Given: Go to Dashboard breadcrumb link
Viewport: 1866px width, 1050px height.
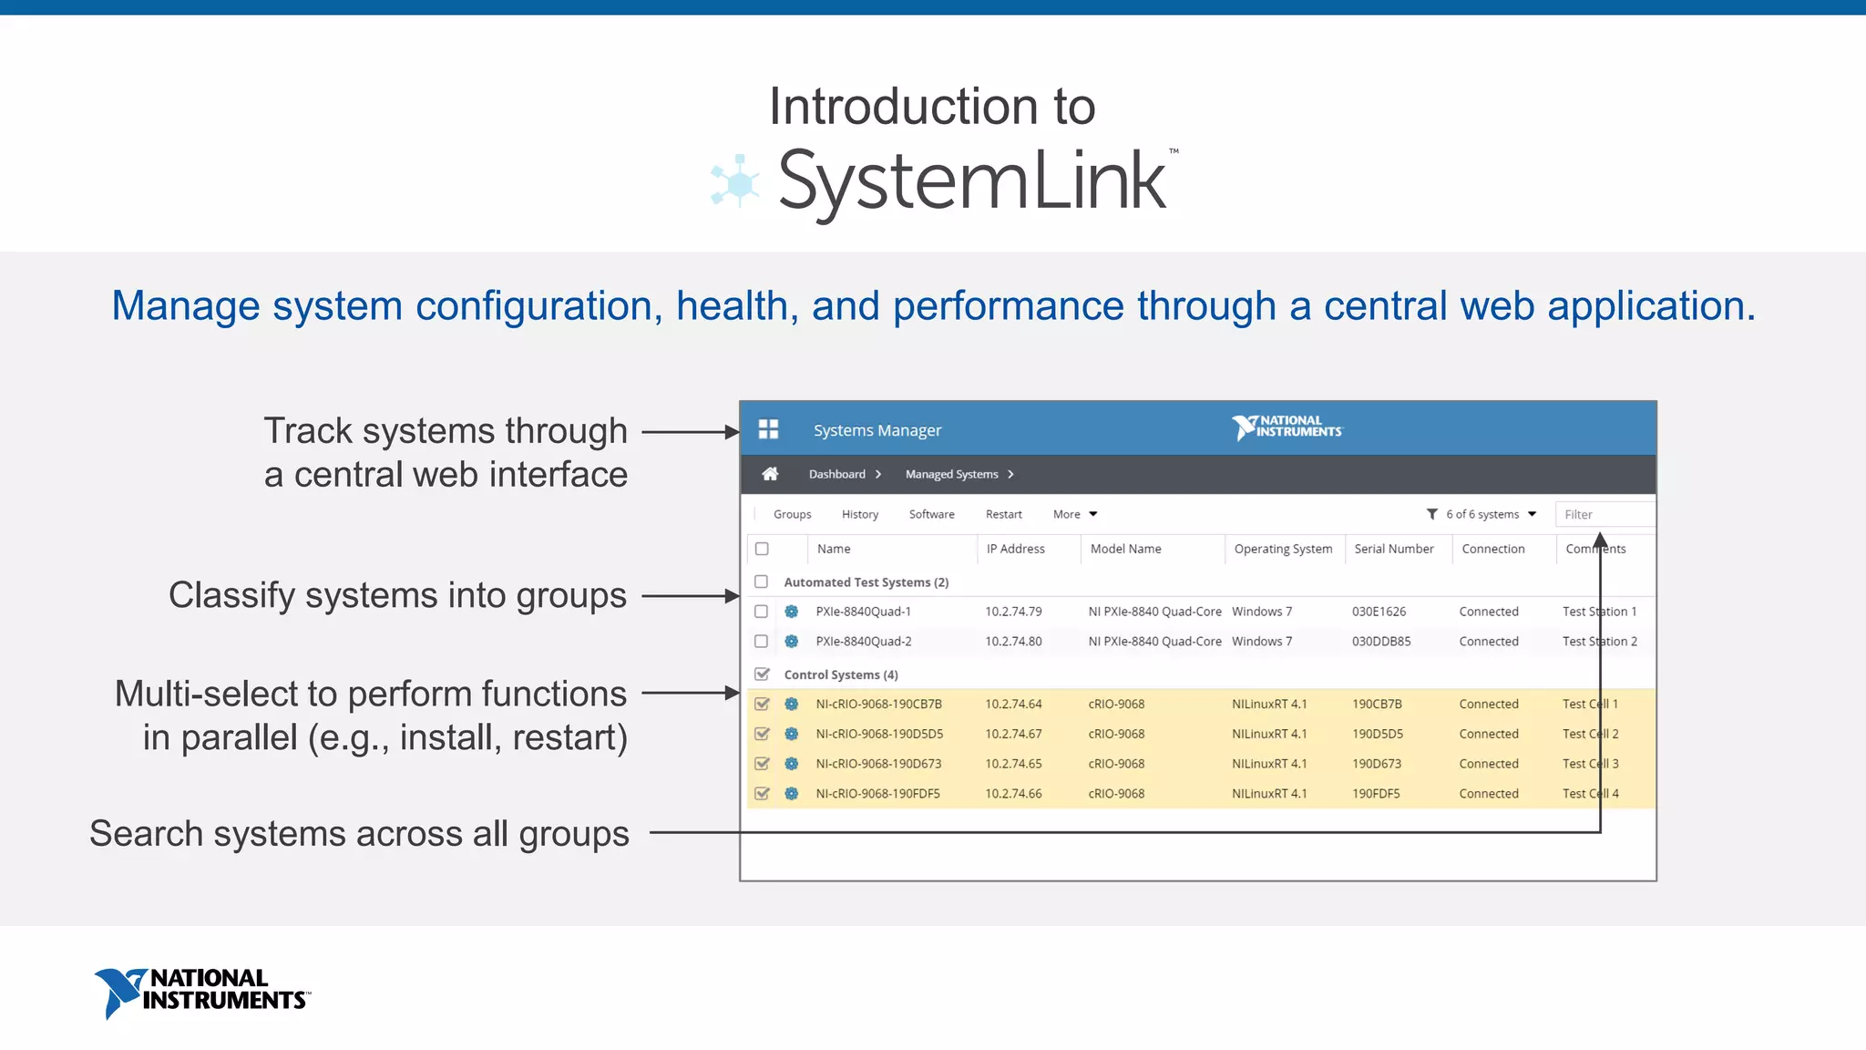Looking at the screenshot, I should pyautogui.click(x=837, y=474).
